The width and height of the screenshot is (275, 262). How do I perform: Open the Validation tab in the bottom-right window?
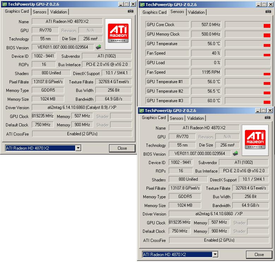pyautogui.click(x=196, y=118)
